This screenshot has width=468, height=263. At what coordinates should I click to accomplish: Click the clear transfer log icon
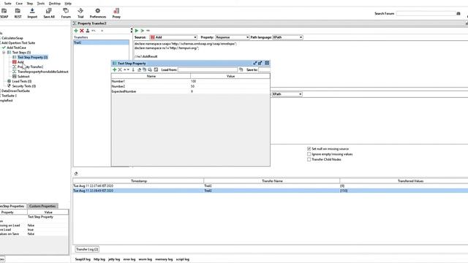coord(76,174)
